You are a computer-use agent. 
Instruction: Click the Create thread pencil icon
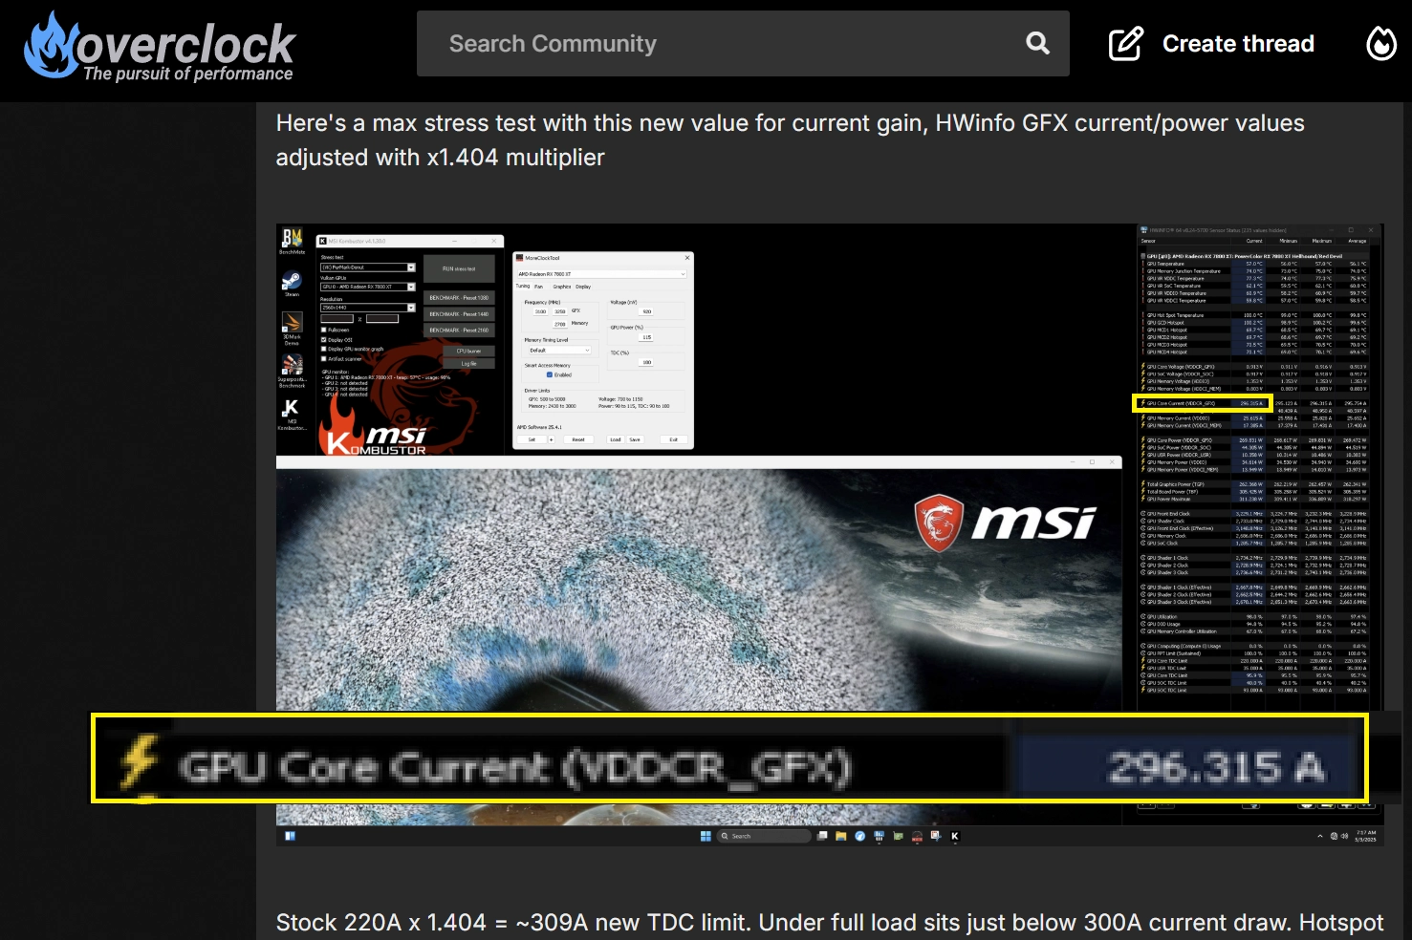[1125, 44]
